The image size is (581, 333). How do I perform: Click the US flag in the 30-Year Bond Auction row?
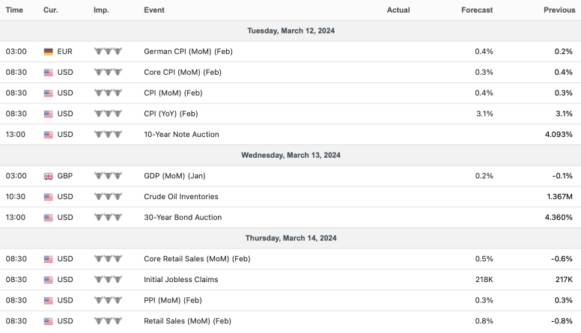49,218
